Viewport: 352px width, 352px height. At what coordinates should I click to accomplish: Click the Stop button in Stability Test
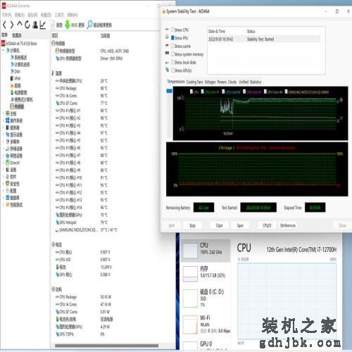[192, 225]
